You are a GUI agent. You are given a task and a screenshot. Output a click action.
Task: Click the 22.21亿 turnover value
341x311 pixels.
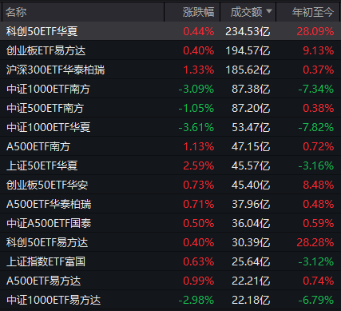(251, 281)
